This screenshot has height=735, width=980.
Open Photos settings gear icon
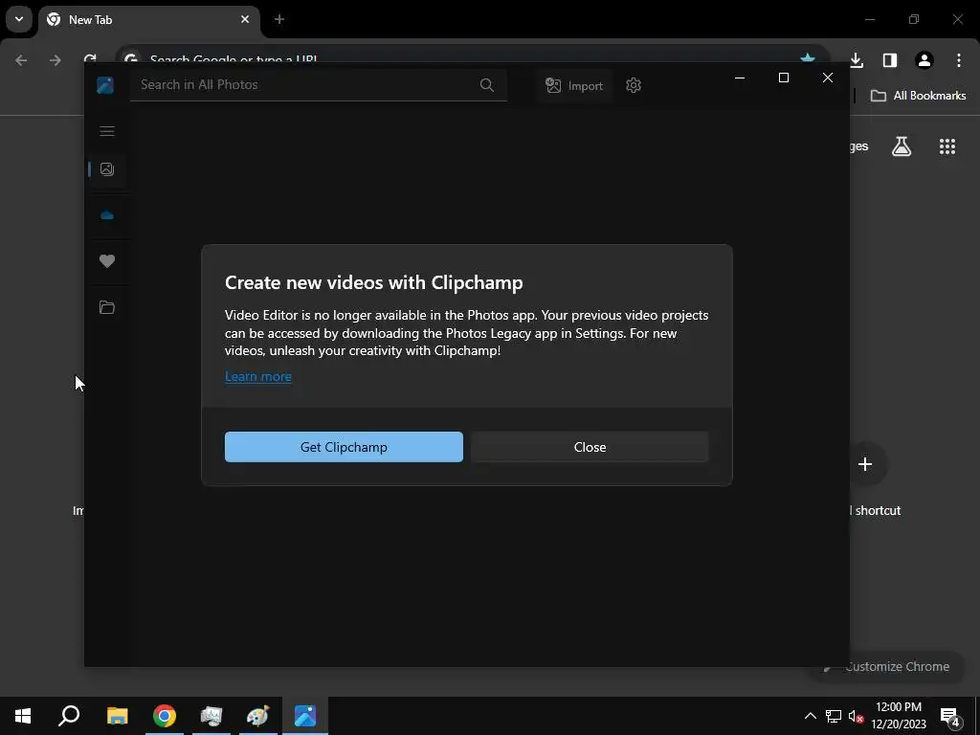click(634, 85)
